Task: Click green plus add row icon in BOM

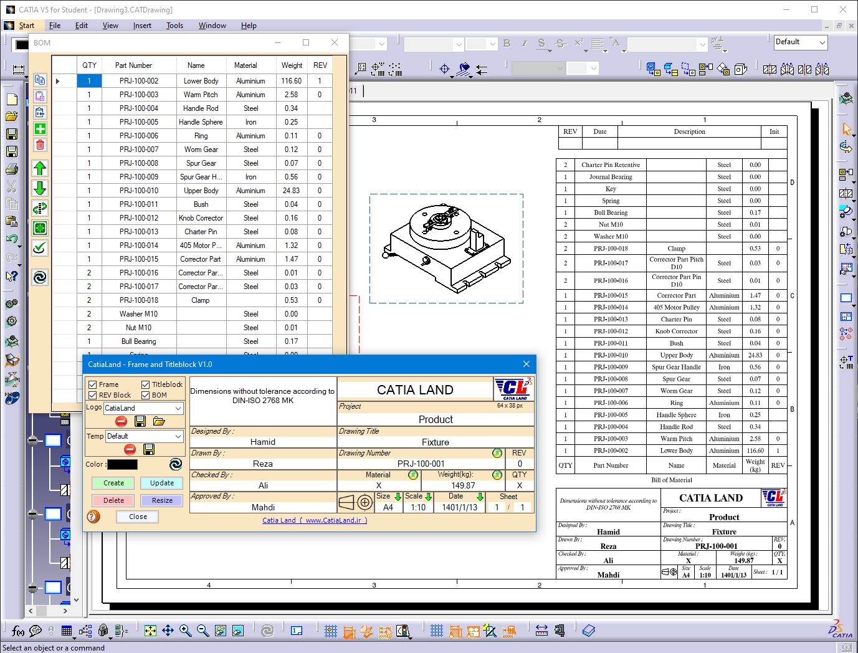Action: pos(40,129)
